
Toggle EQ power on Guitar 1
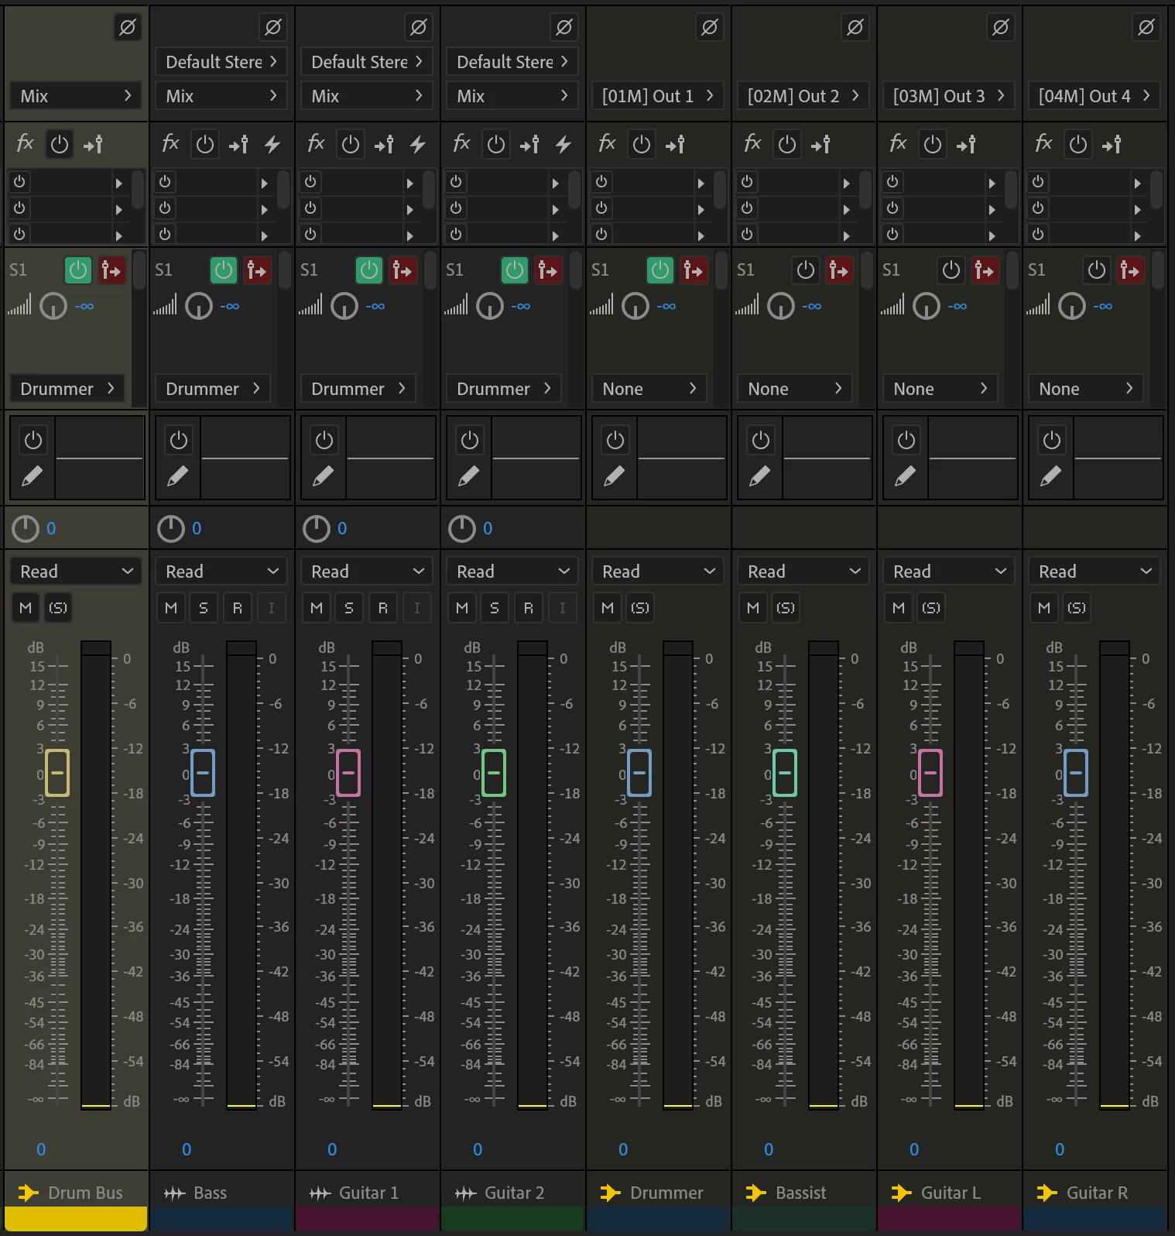[x=324, y=440]
